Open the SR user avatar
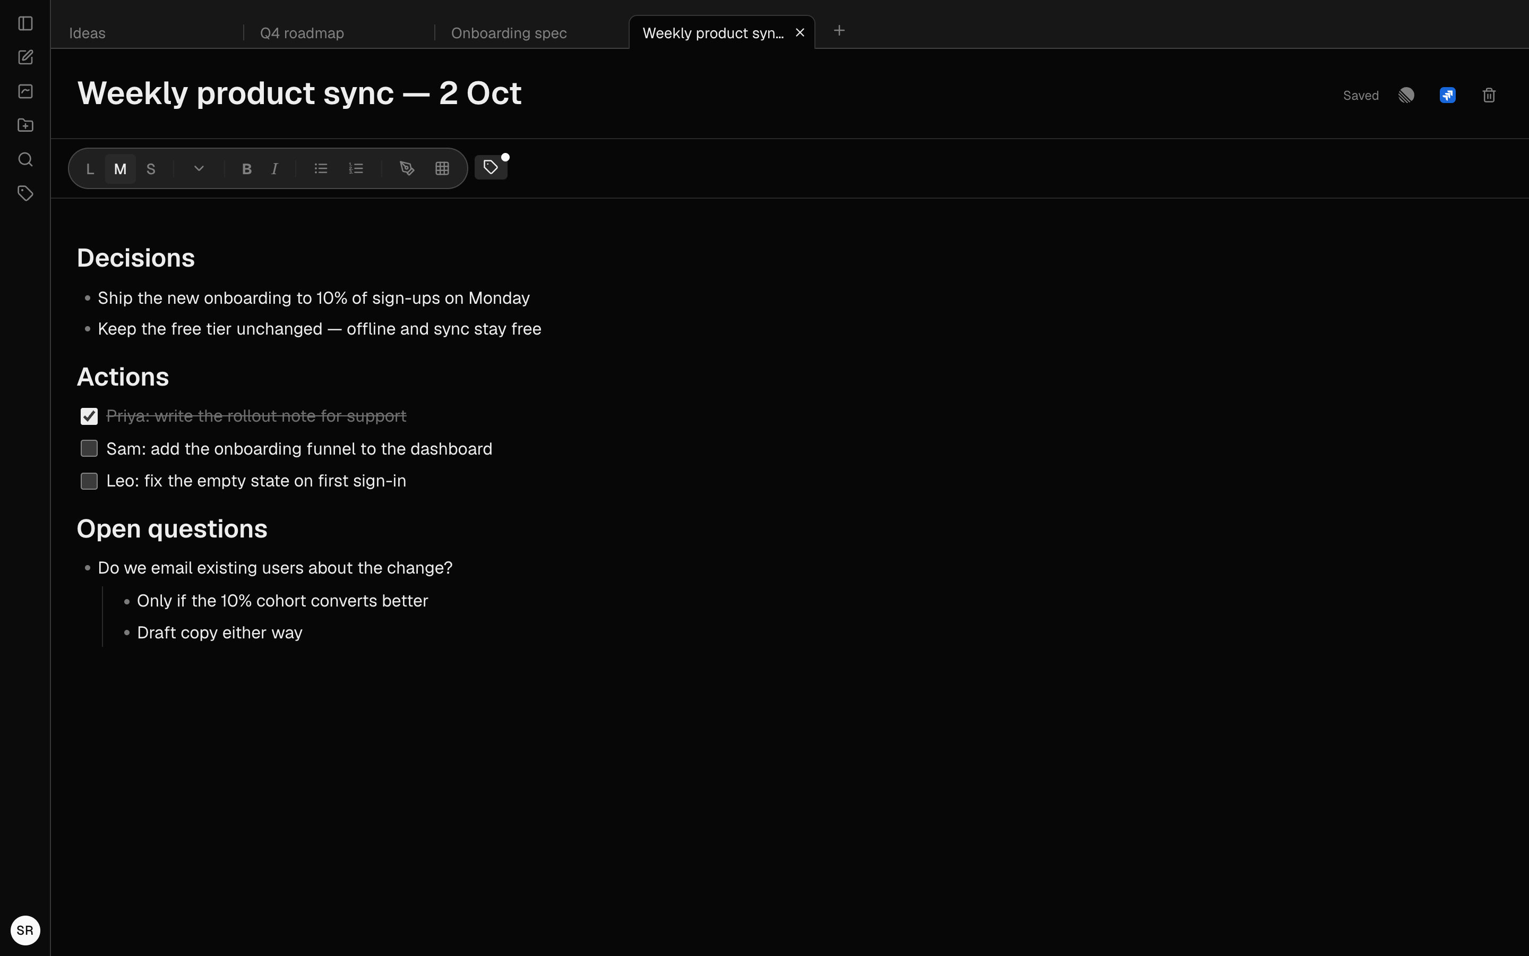This screenshot has height=956, width=1529. click(x=25, y=930)
